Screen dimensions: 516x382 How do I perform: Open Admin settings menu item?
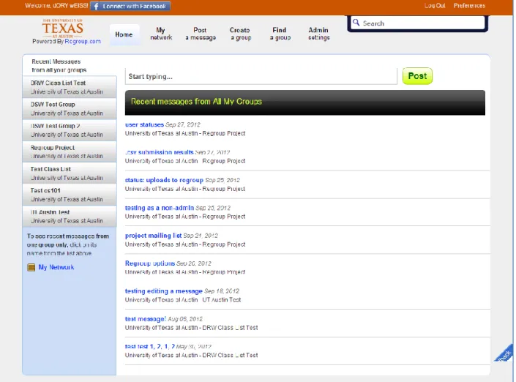[x=318, y=34]
